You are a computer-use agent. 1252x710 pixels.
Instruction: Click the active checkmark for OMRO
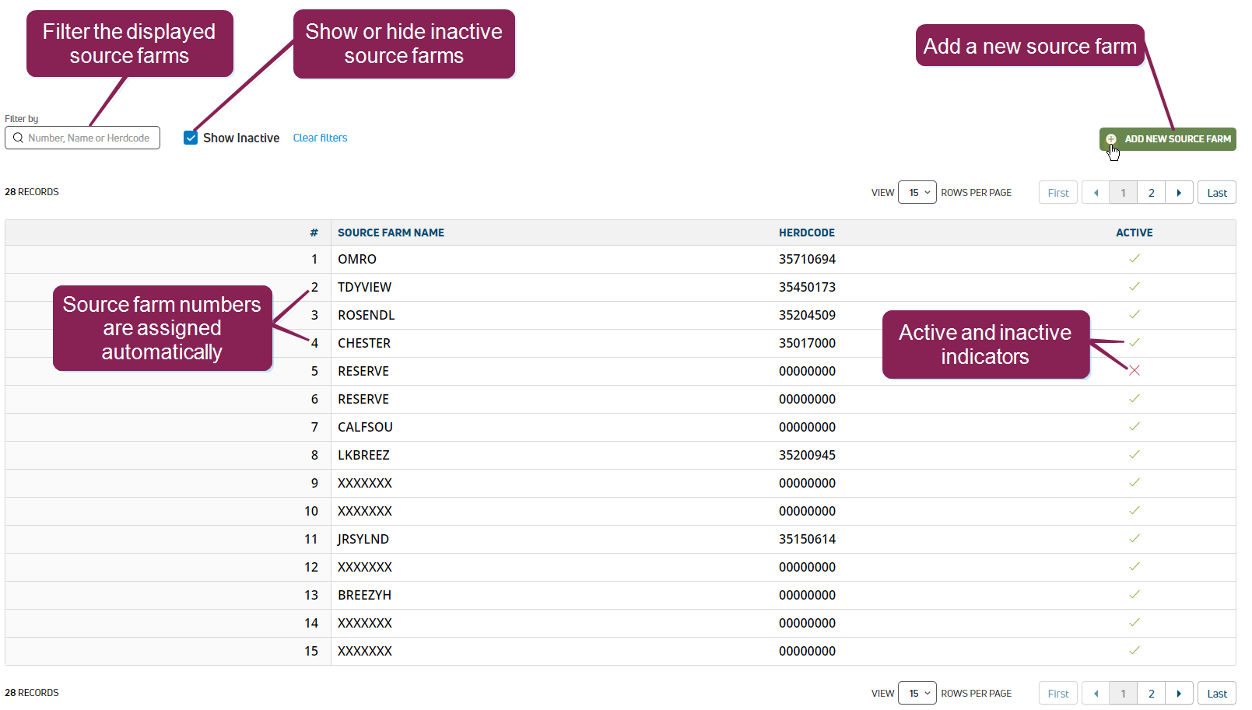(1134, 259)
